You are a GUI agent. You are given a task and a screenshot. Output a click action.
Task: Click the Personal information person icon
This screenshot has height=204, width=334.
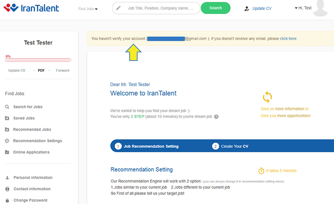pos(7,178)
